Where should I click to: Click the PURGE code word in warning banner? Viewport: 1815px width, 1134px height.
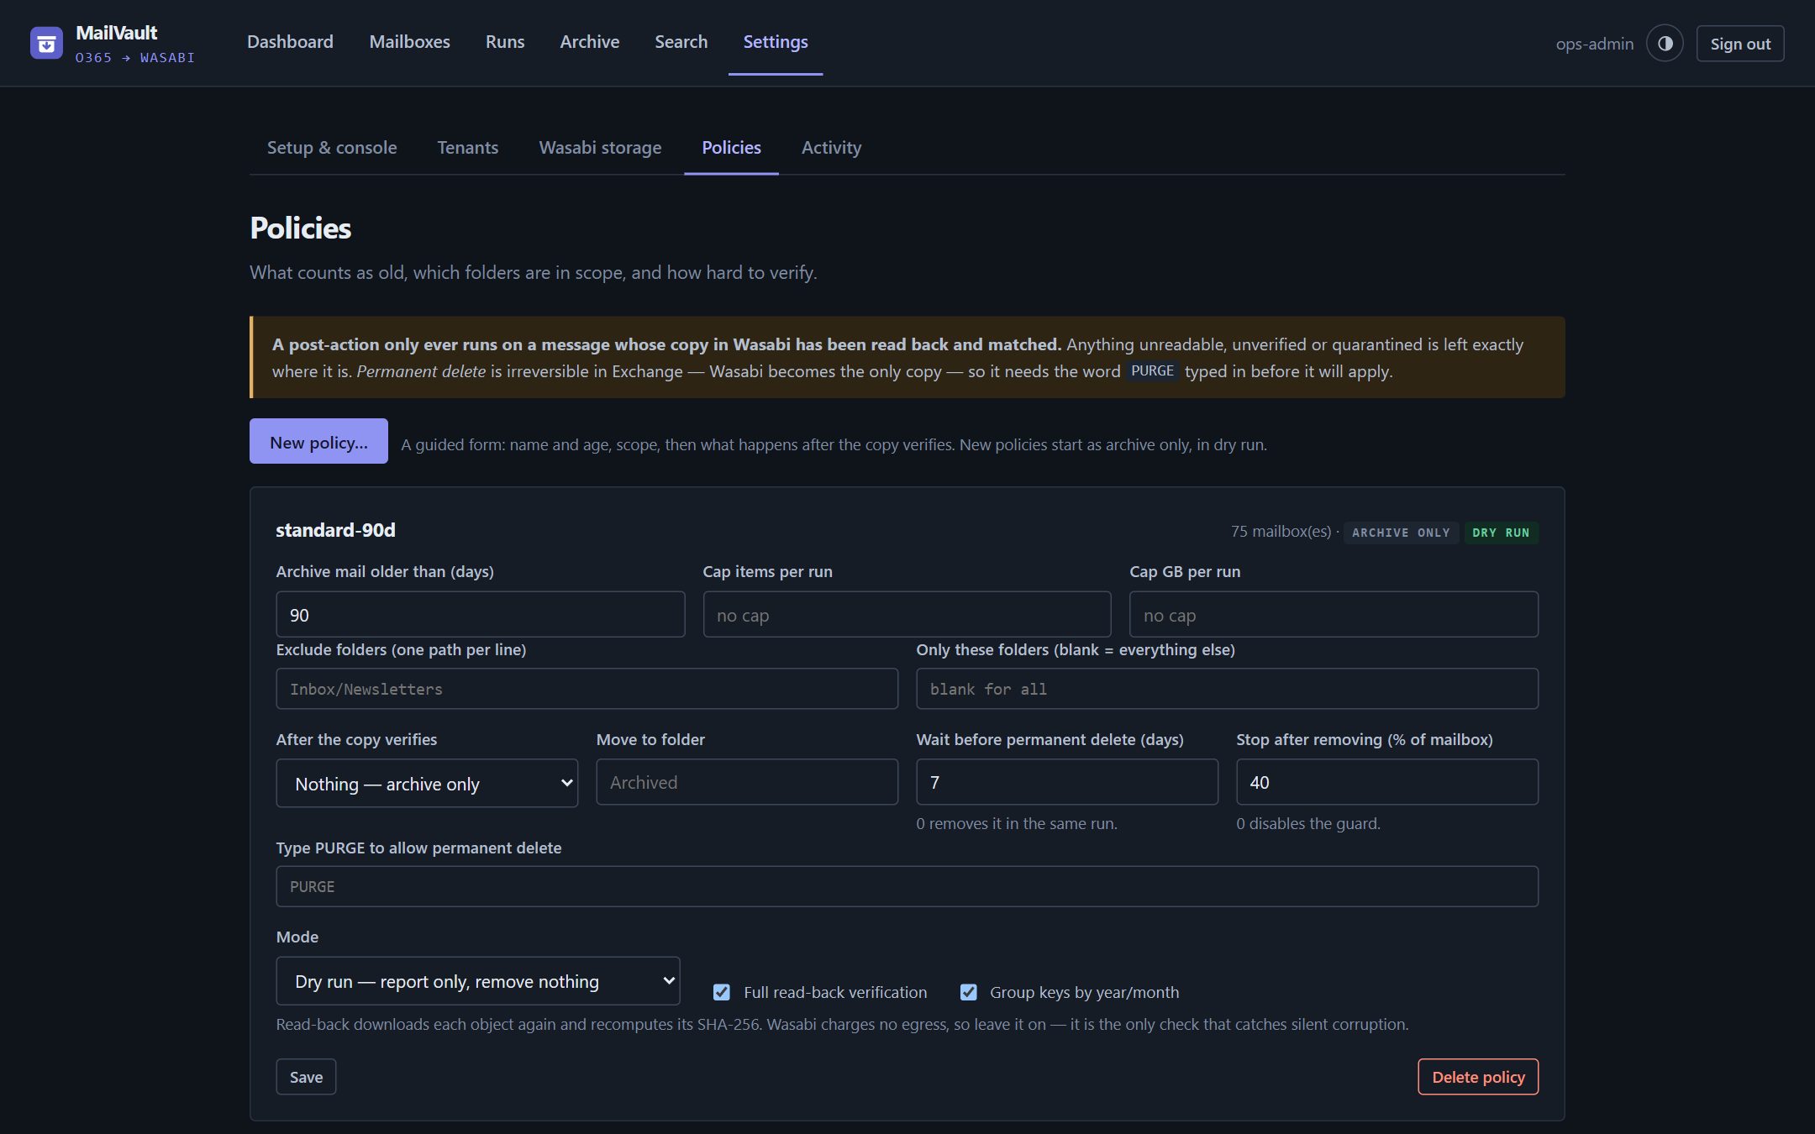click(x=1152, y=370)
